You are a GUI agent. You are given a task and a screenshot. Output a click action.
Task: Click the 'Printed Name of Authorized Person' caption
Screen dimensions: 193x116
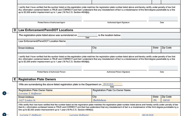pyautogui.click(x=51, y=72)
